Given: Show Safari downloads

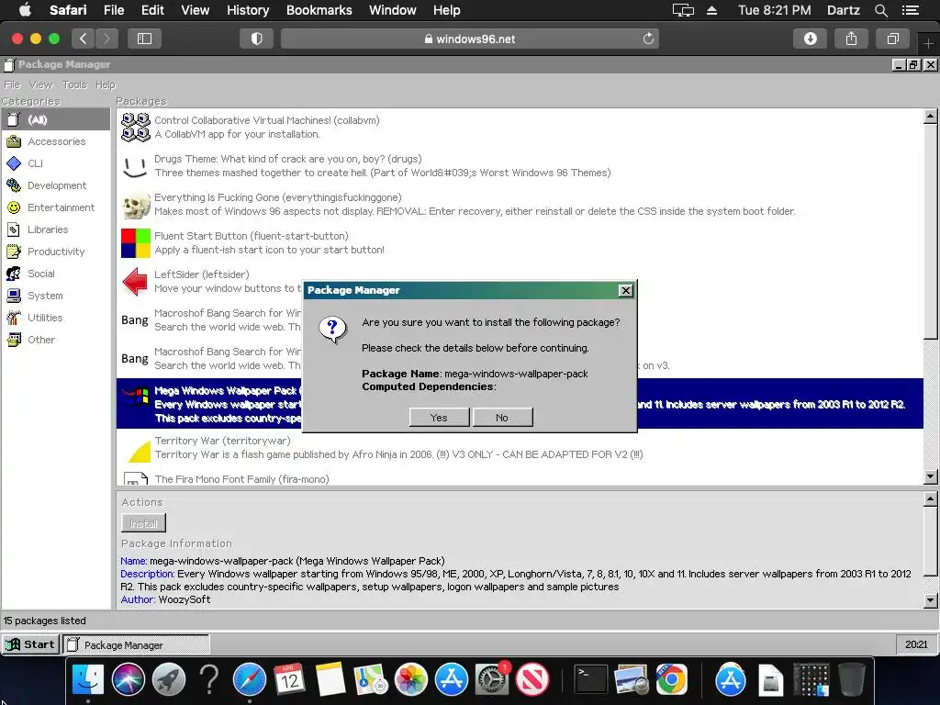Looking at the screenshot, I should click(810, 39).
